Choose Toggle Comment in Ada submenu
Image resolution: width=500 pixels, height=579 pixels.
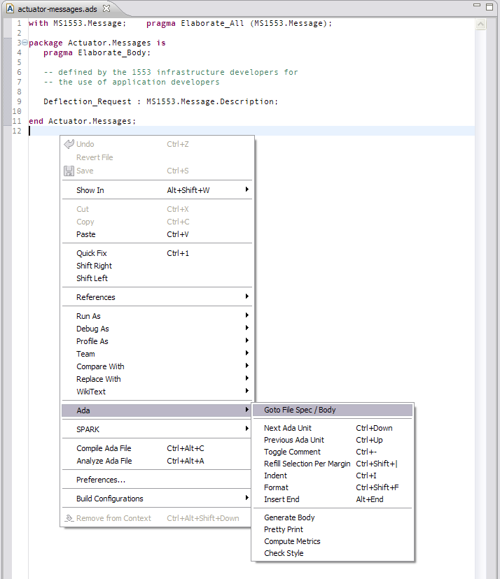(333, 452)
